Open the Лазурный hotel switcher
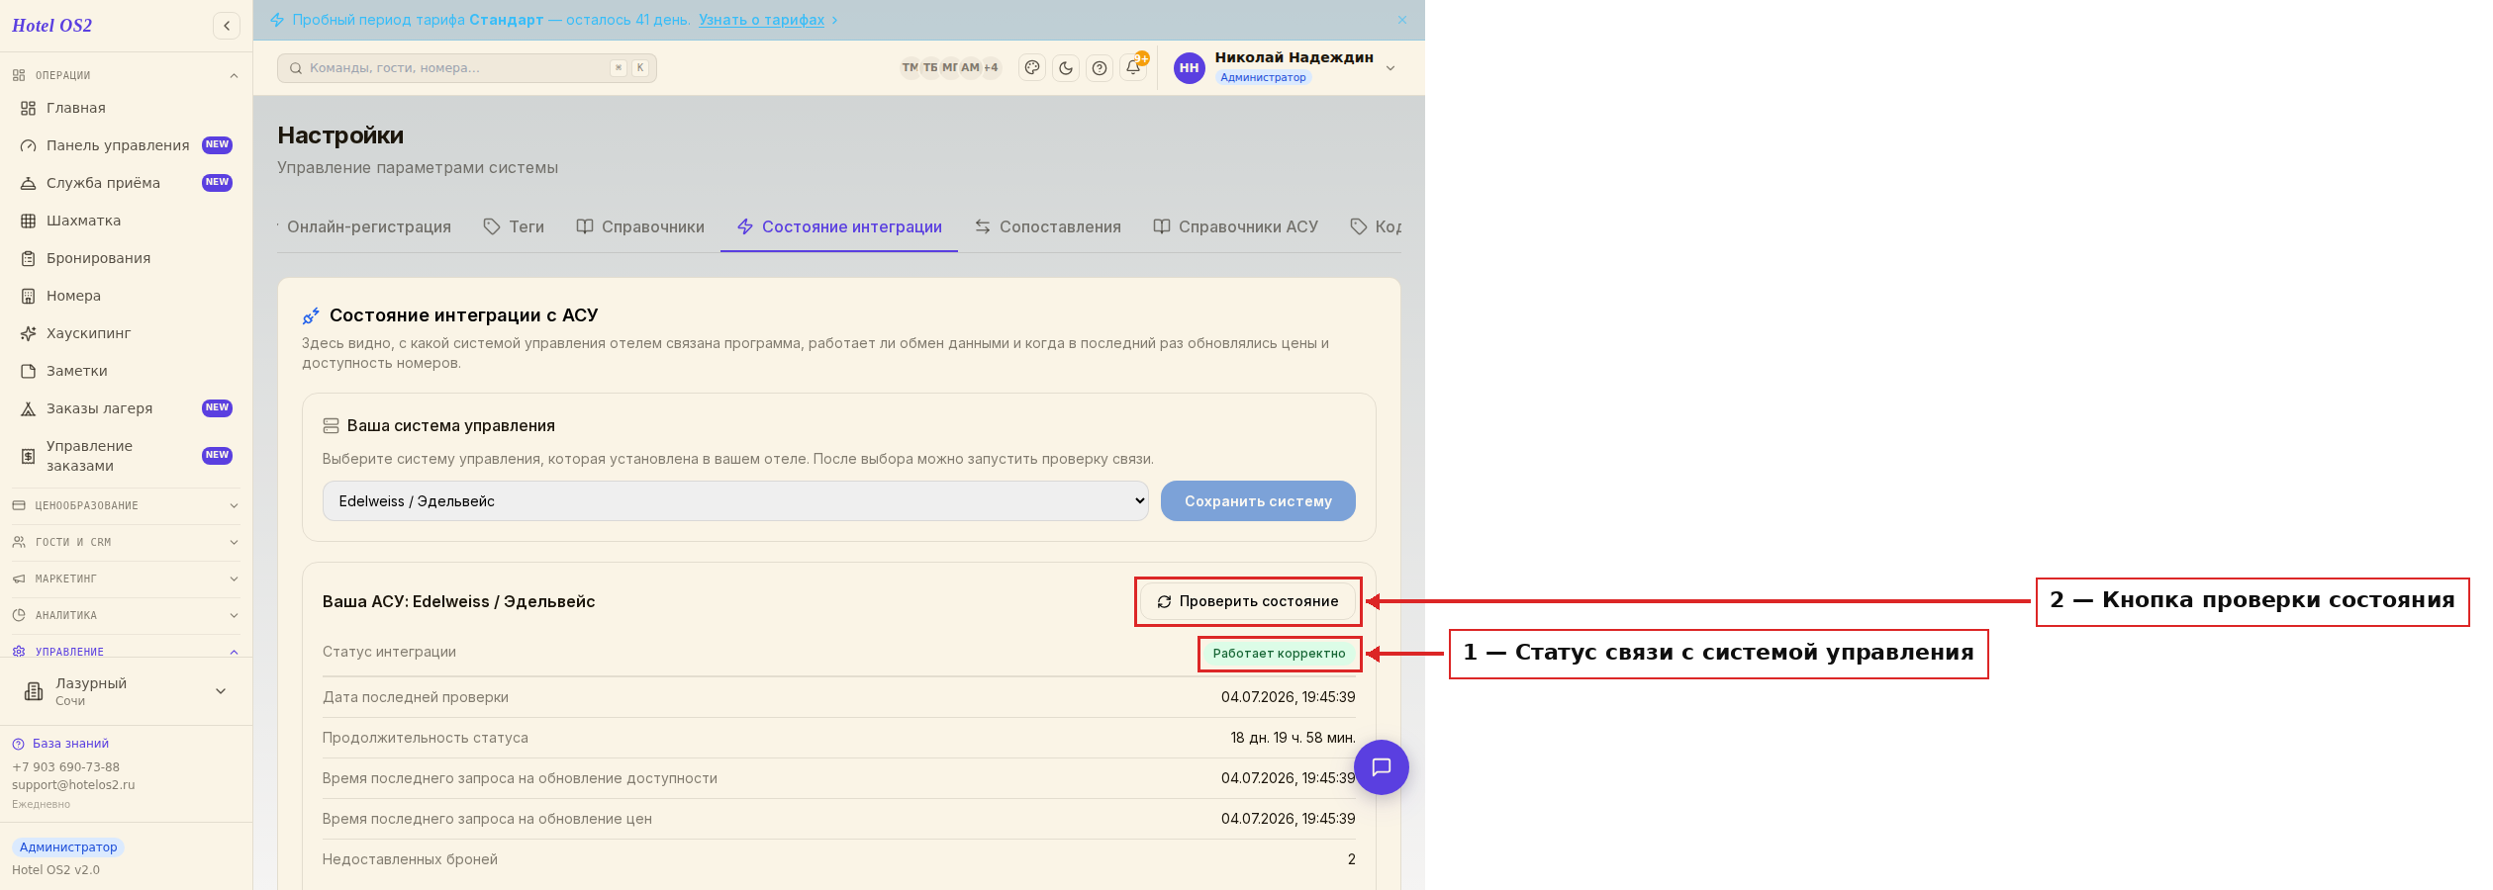Viewport: 2493px width, 890px height. [126, 691]
